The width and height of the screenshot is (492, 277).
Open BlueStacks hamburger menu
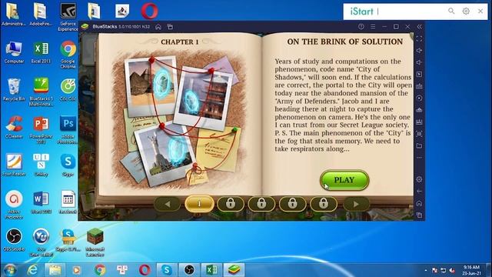(373, 27)
